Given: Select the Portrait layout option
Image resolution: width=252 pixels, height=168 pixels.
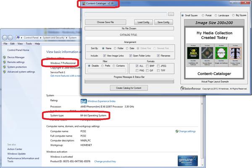Looking at the screenshot, I should click(x=203, y=16).
